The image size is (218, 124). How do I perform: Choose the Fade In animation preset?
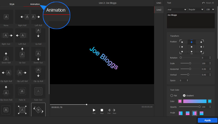pyautogui.click(x=23, y=91)
